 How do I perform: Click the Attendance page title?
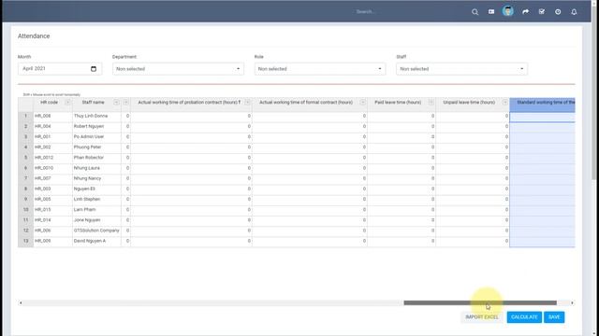pyautogui.click(x=34, y=35)
